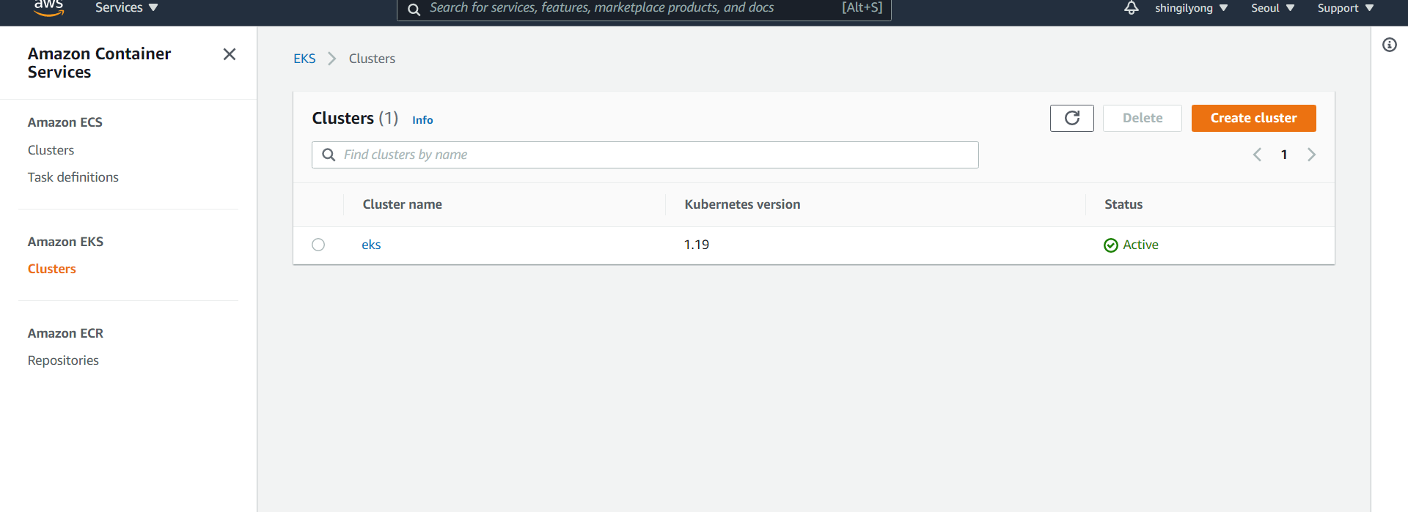Go to Amazon ECS Clusters in sidebar
The image size is (1408, 512).
(x=51, y=150)
